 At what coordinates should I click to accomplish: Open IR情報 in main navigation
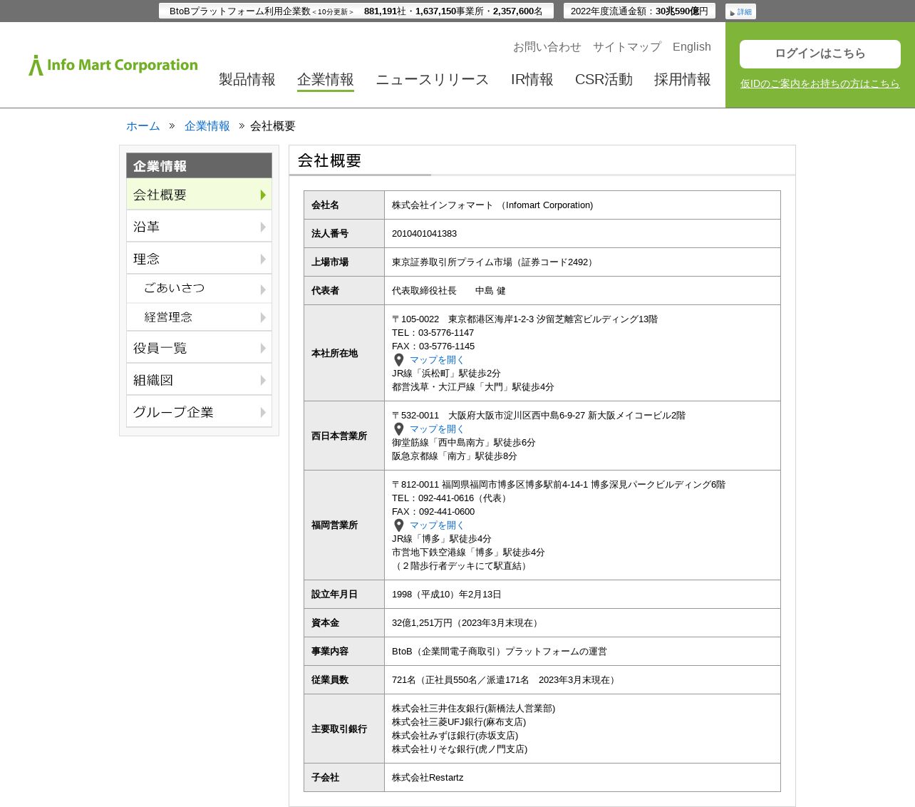tap(532, 79)
